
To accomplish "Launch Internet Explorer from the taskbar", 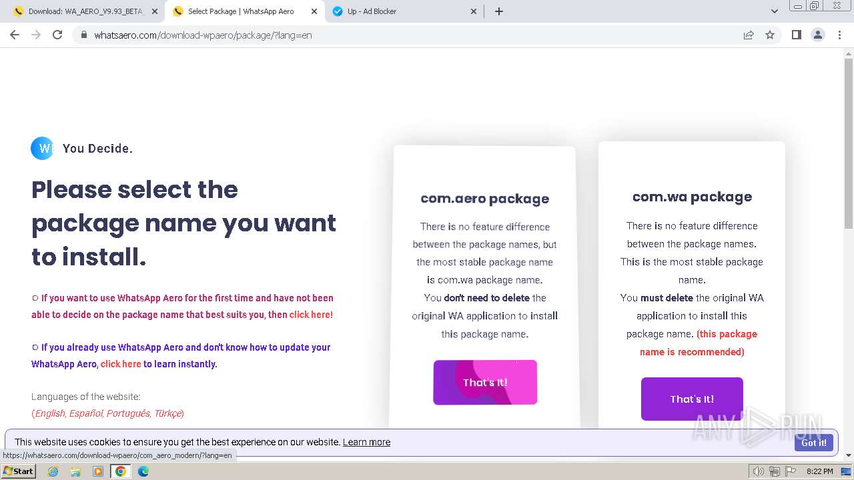I will coord(53,471).
